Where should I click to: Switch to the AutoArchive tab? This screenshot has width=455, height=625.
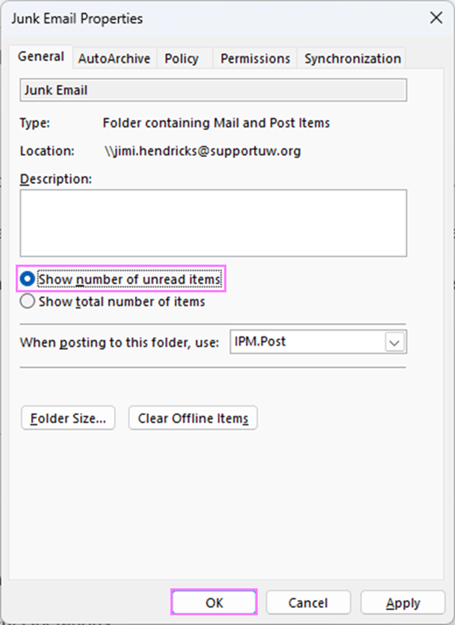(x=113, y=58)
